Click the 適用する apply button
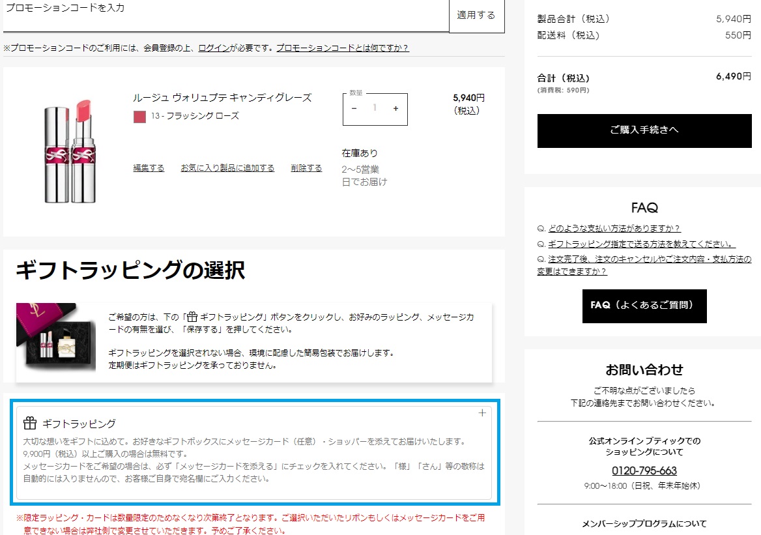The height and width of the screenshot is (535, 761). click(476, 16)
